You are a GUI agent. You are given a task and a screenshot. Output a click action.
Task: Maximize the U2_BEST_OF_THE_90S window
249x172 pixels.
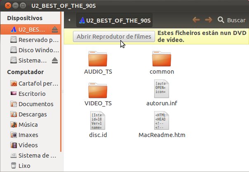tap(23, 6)
